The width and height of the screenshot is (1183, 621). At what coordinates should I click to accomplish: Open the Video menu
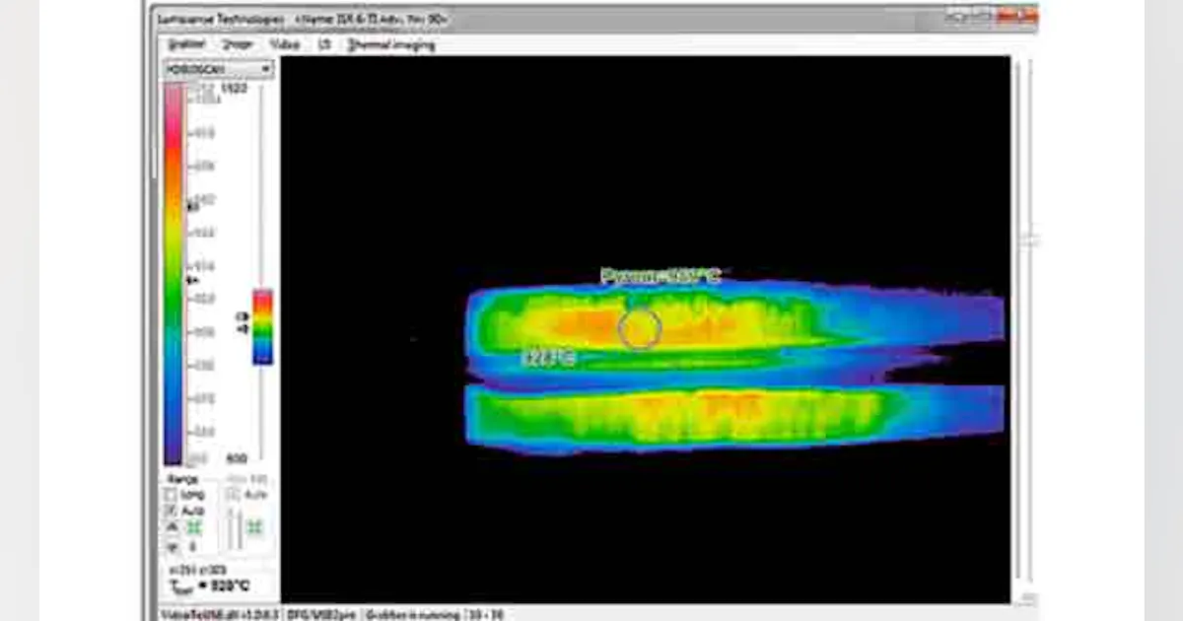pyautogui.click(x=285, y=44)
